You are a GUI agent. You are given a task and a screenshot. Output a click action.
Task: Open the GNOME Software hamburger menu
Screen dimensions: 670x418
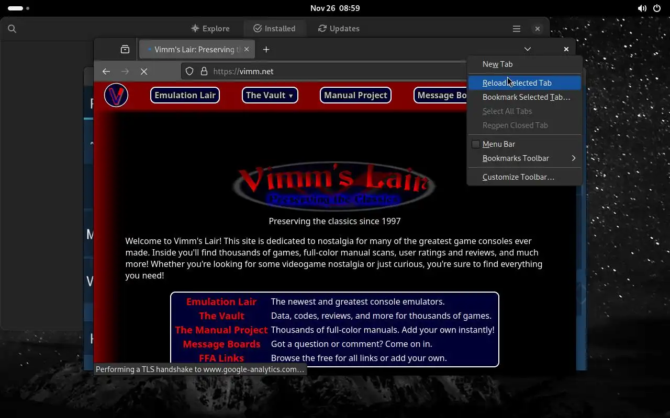pyautogui.click(x=516, y=29)
